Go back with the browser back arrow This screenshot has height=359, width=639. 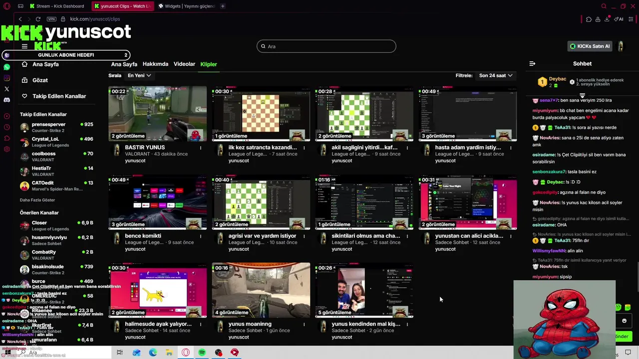point(20,19)
